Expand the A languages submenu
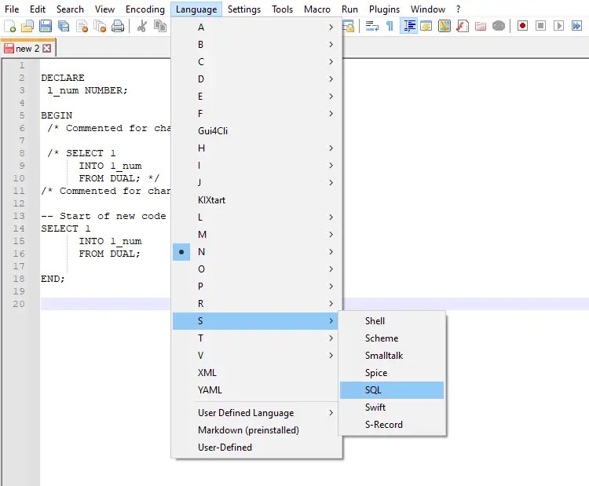Screen dimensions: 589x486 [x=255, y=27]
